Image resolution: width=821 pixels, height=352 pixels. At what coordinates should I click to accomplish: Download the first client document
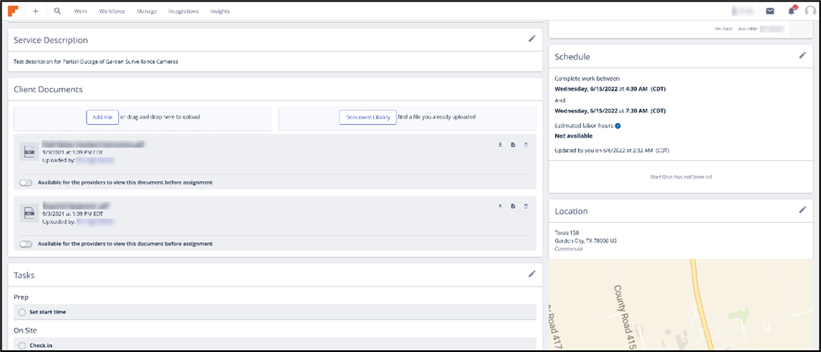[501, 145]
